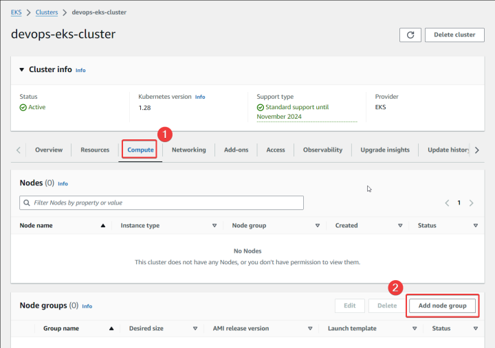Screen dimensions: 495x348
Task: Open the Upgrade insights tab
Action: click(x=385, y=150)
